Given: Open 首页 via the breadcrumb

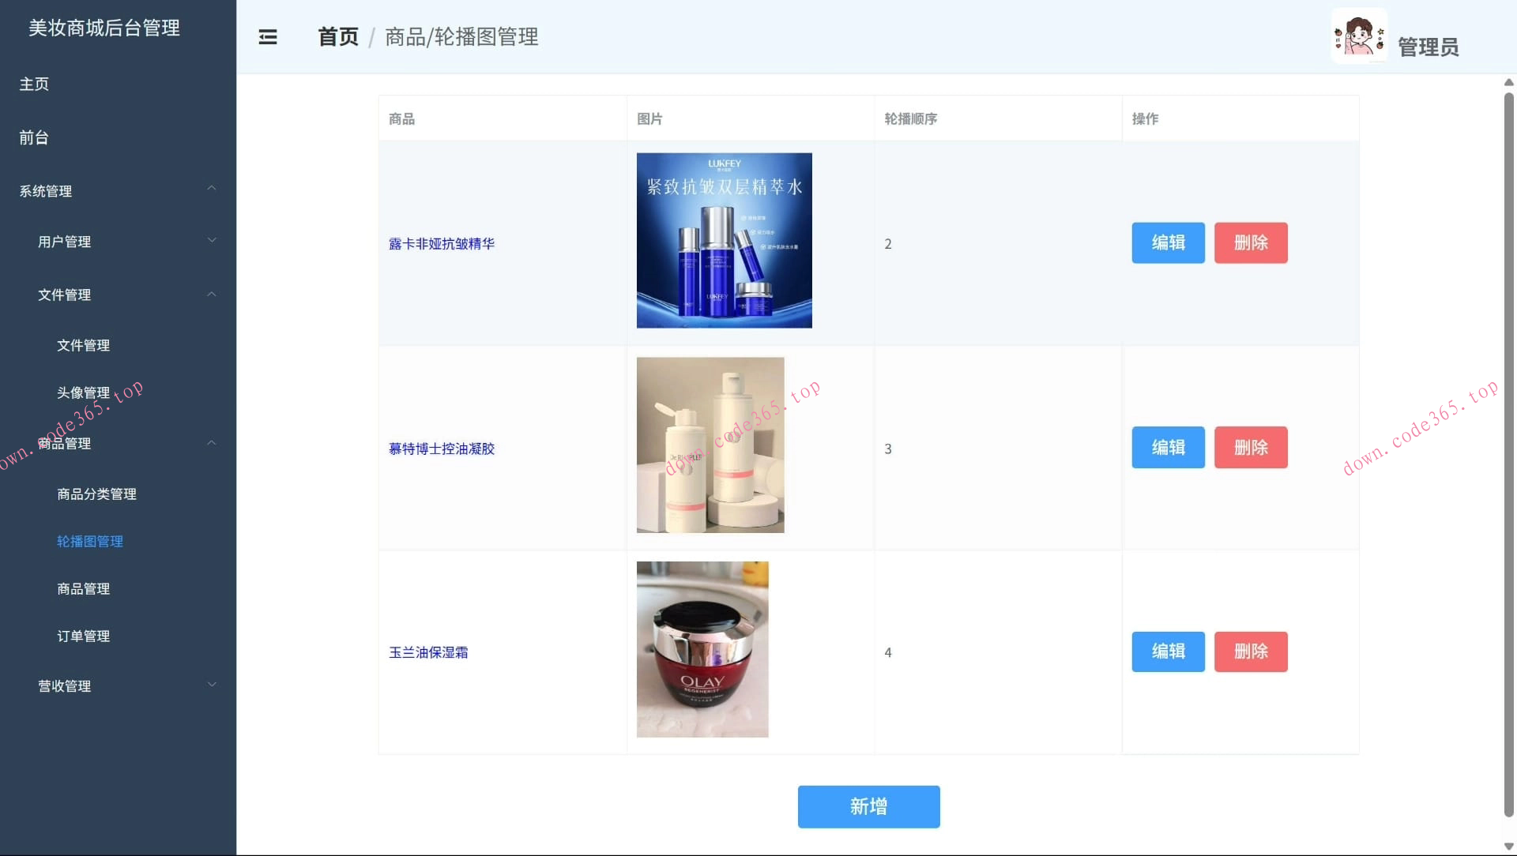Looking at the screenshot, I should click(x=336, y=36).
